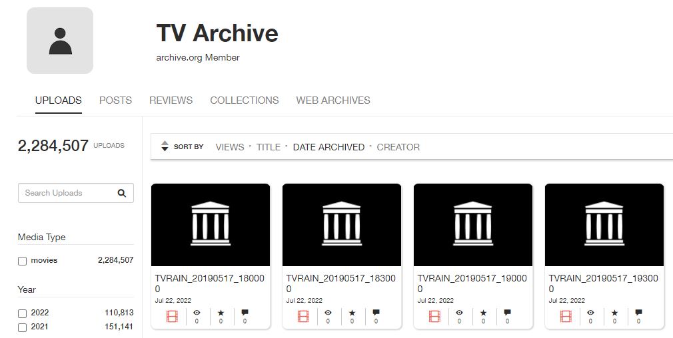The image size is (673, 338).
Task: Sort uploads by VIEWS
Action: [x=230, y=147]
